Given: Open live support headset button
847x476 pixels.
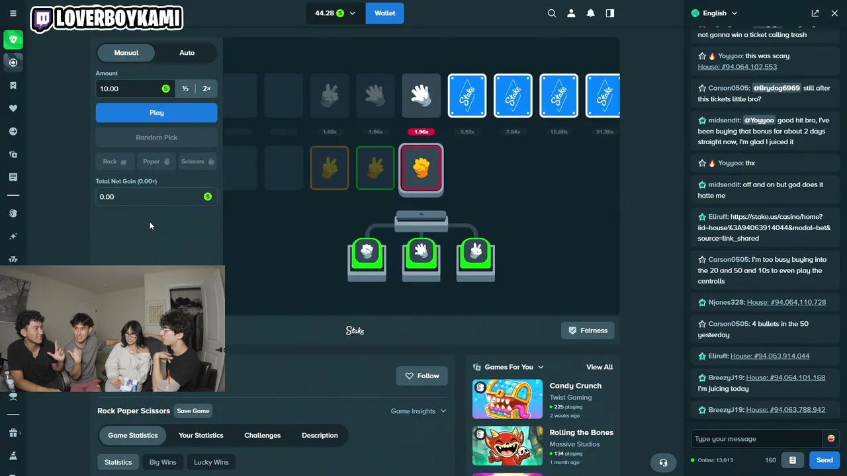Looking at the screenshot, I should (x=664, y=462).
